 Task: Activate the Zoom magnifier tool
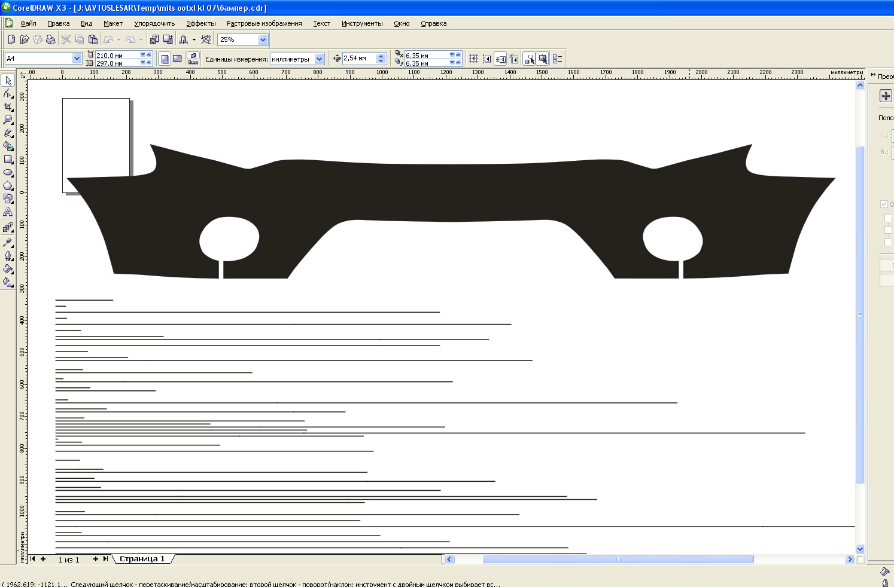8,120
